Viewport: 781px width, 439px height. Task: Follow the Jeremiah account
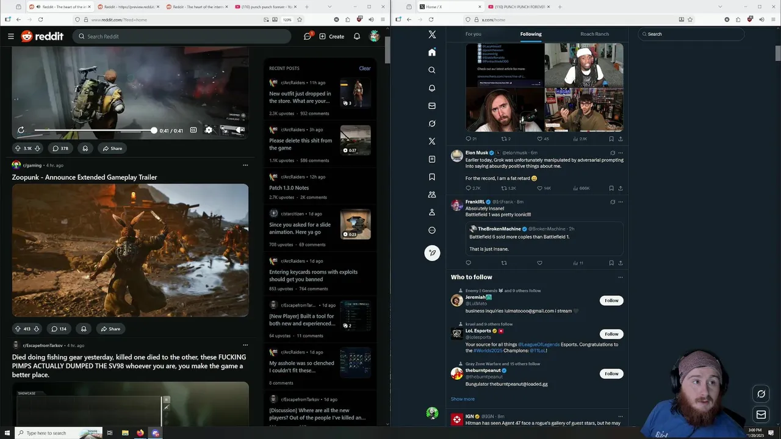click(x=611, y=301)
